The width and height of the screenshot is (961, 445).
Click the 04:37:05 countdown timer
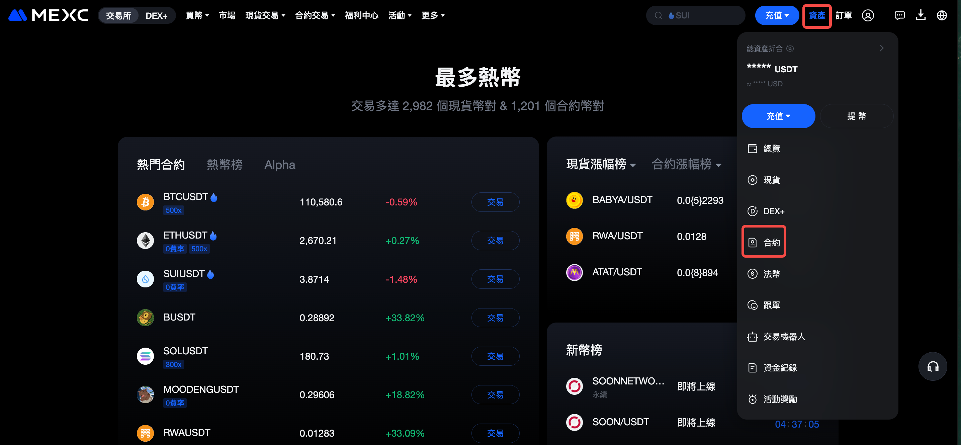(x=797, y=425)
